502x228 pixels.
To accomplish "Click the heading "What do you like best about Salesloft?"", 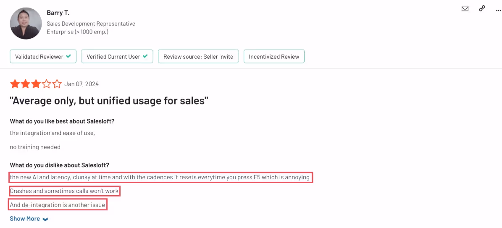I will (x=62, y=121).
